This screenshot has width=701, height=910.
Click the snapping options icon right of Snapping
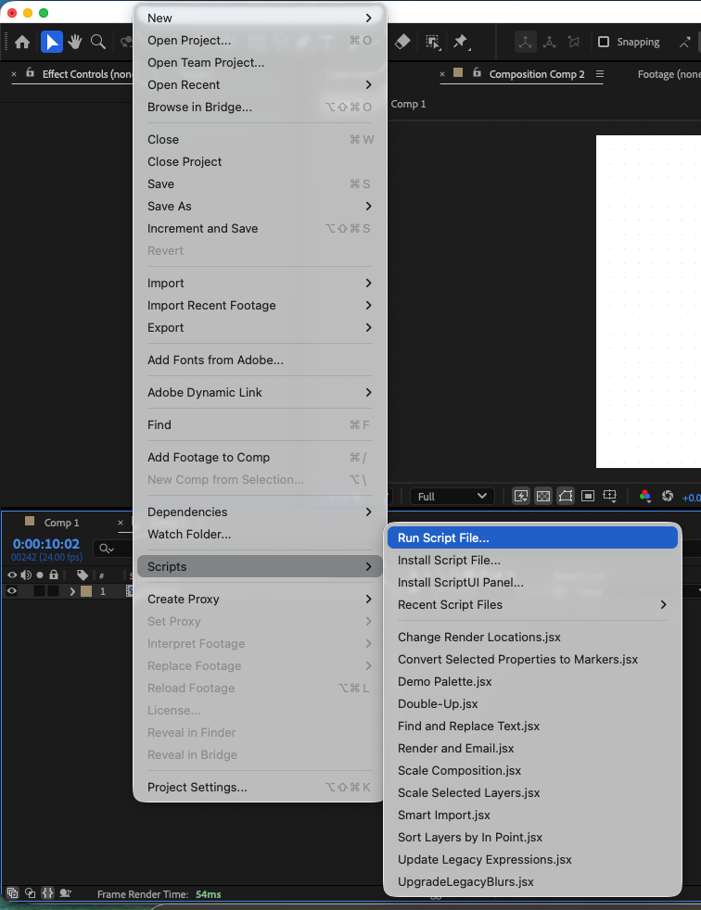point(684,42)
